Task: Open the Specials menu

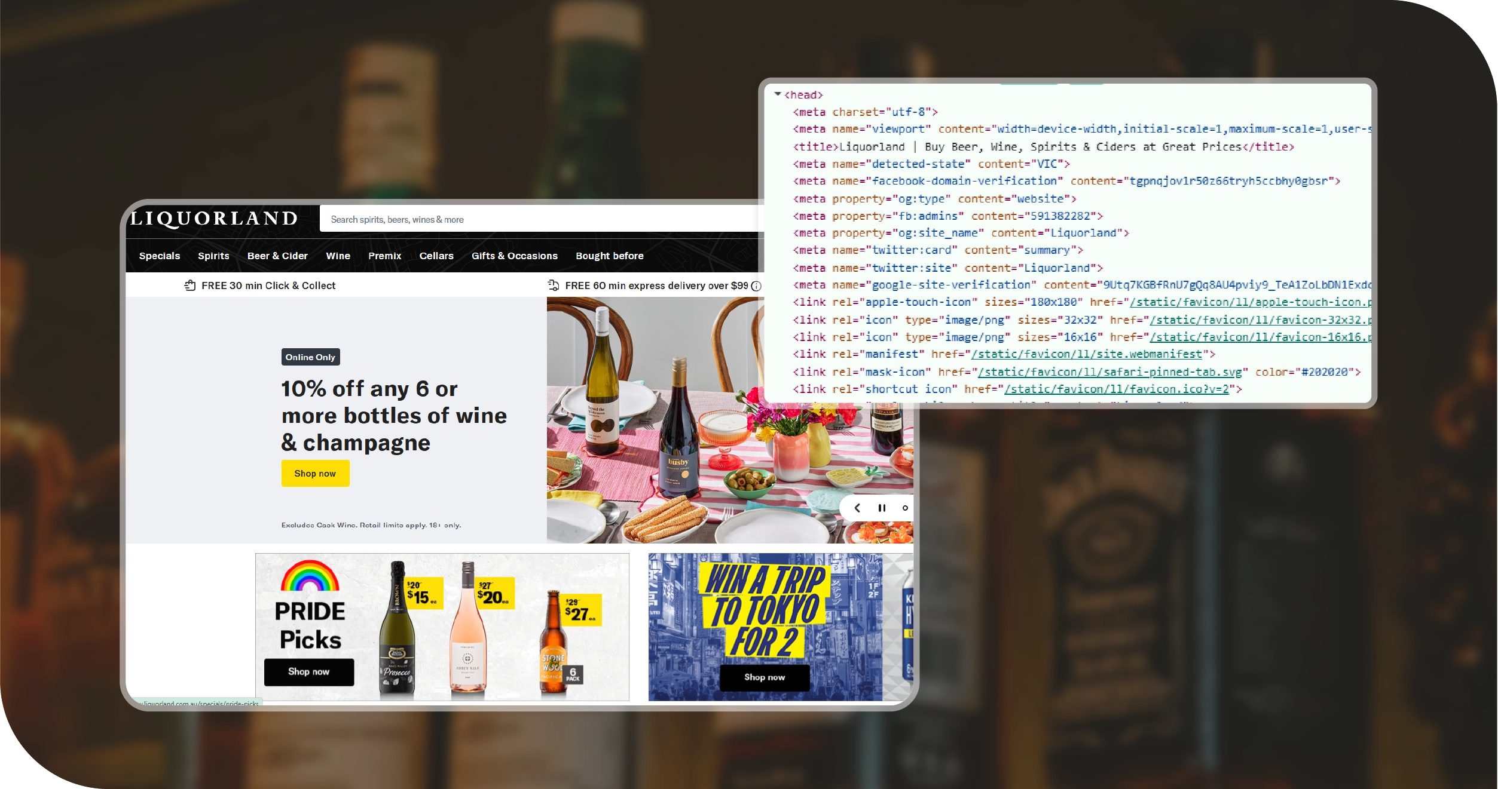Action: (x=159, y=256)
